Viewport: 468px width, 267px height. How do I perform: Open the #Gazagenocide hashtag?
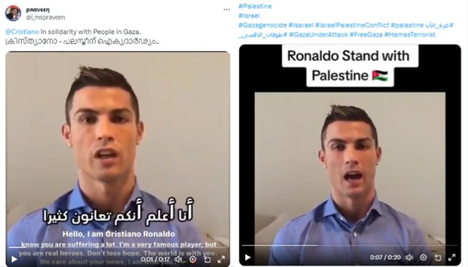(262, 25)
